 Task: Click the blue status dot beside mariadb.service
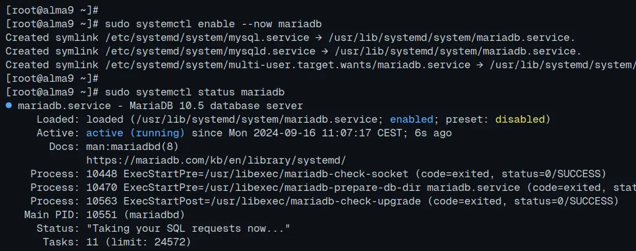[x=9, y=105]
